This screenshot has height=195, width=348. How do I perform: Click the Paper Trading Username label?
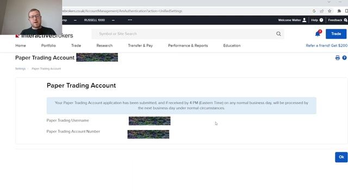coord(67,120)
